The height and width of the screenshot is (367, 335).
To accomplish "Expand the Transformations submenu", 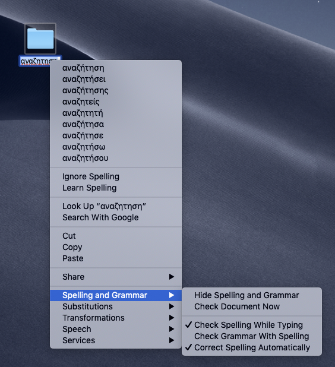I will (116, 318).
